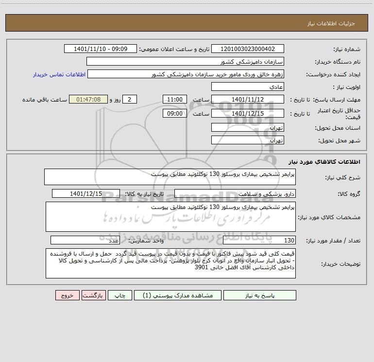
Task: Click the مشخصات کالای مورد نیاز label
Action: point(329,217)
